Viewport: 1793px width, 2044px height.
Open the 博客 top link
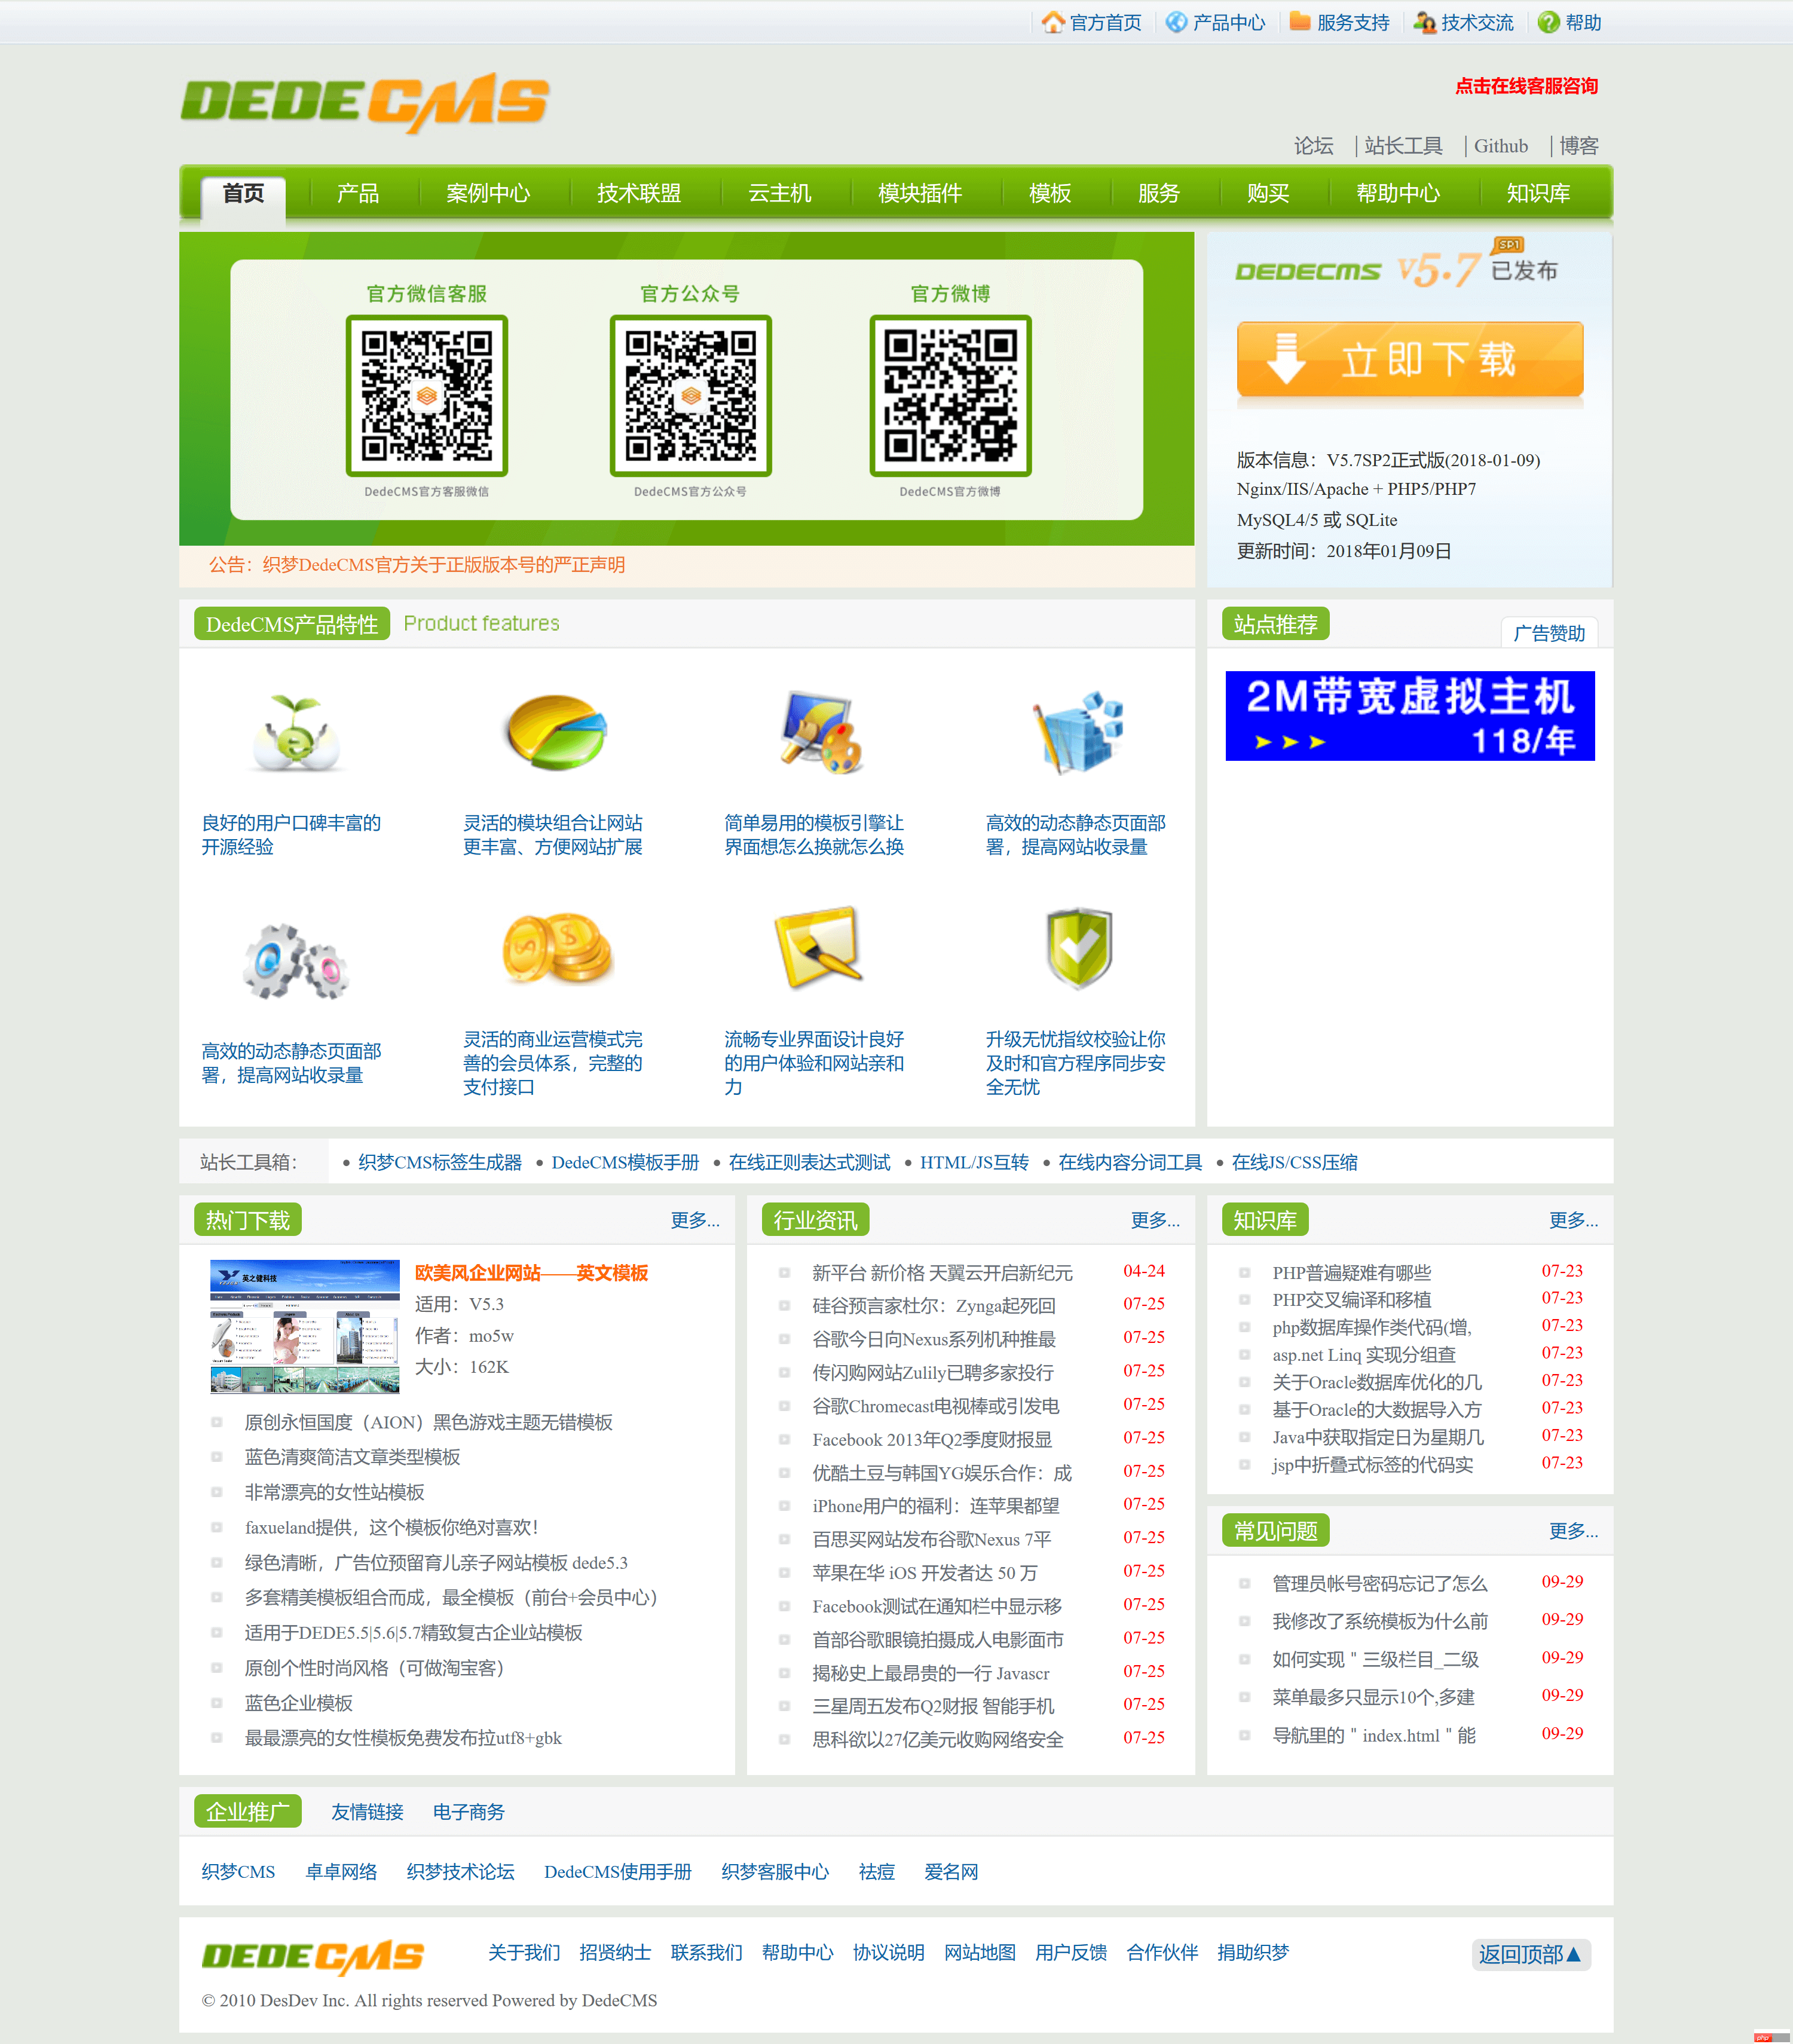click(1579, 146)
